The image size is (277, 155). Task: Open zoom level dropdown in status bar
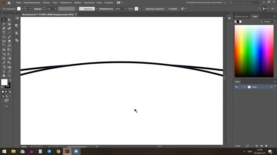point(32,146)
